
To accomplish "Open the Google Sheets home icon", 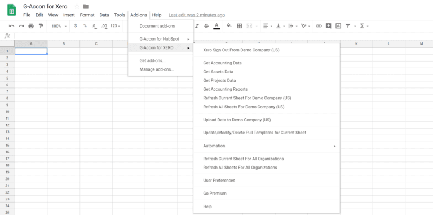I will (11, 10).
